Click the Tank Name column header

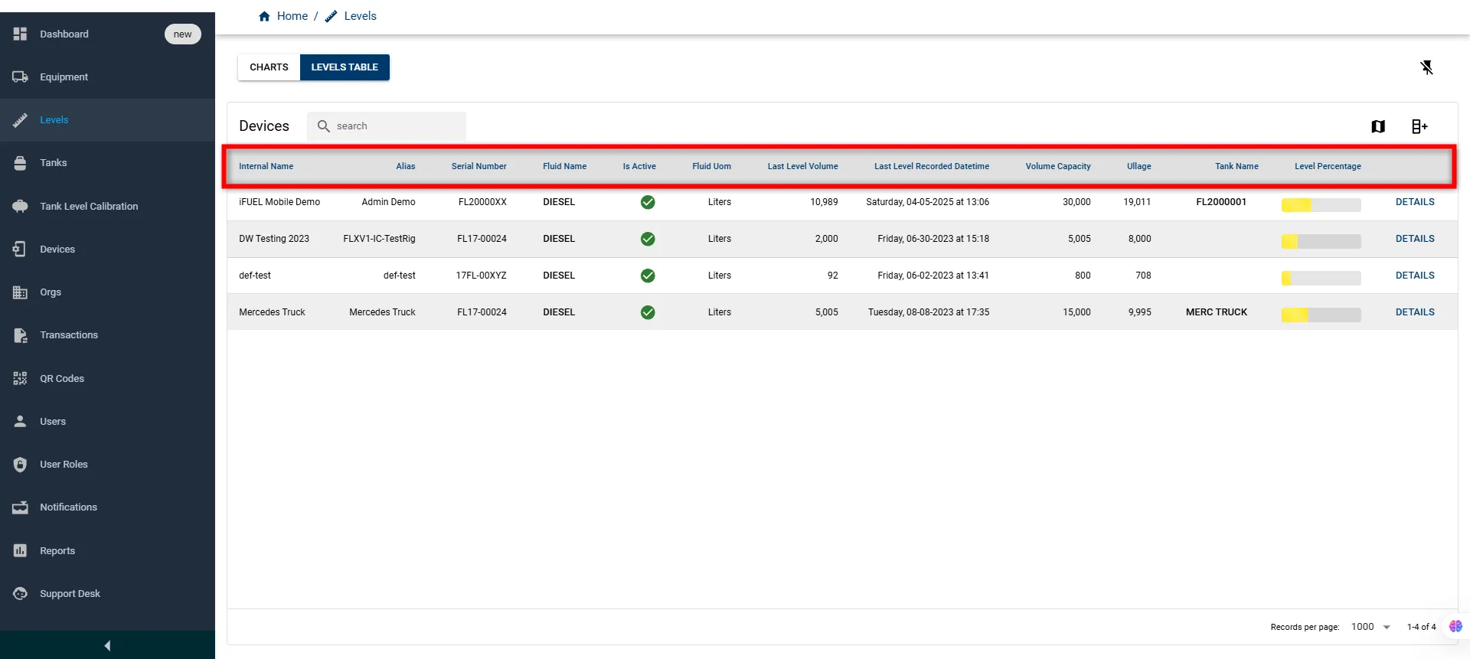[x=1236, y=166]
